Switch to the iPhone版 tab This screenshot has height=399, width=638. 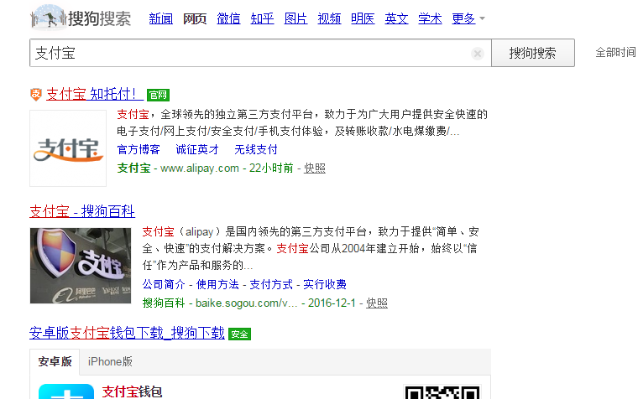(110, 361)
